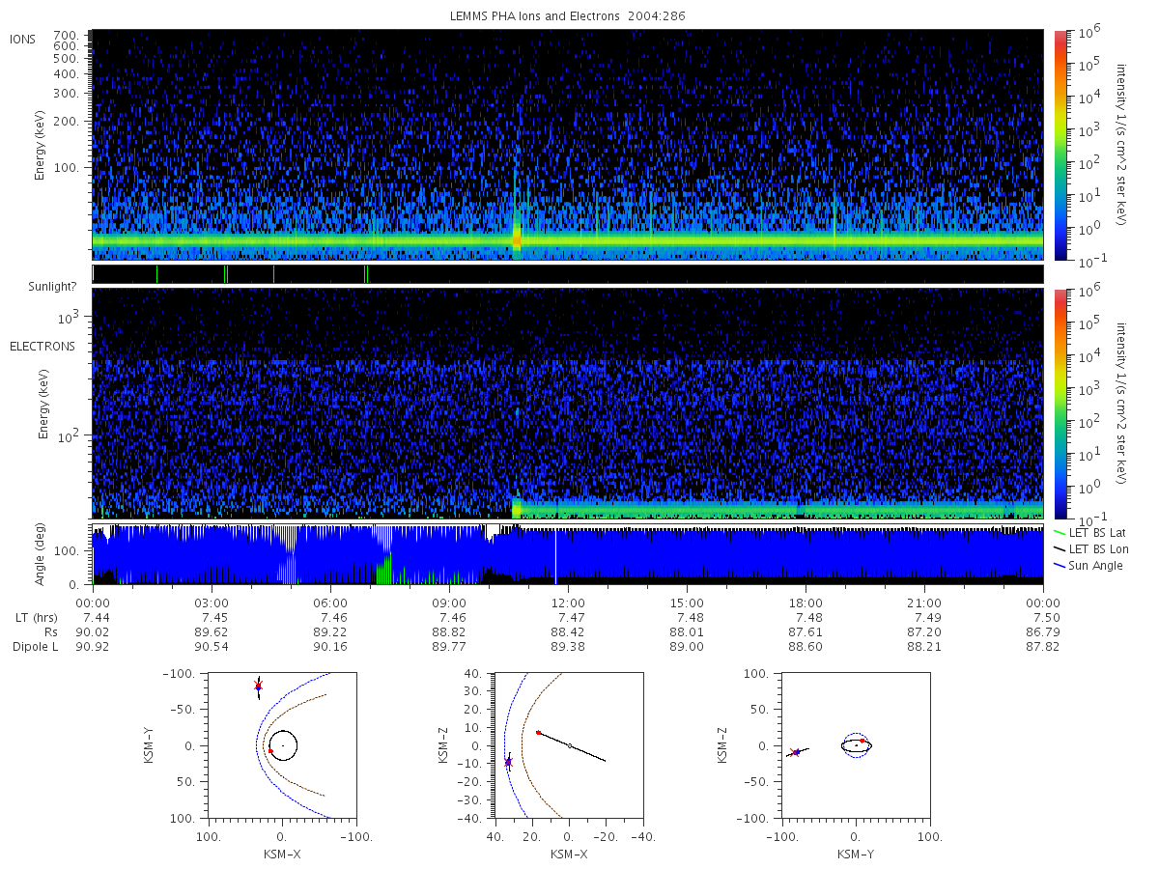
Task: Click the black LET BS Lon legend line
Action: [1059, 548]
